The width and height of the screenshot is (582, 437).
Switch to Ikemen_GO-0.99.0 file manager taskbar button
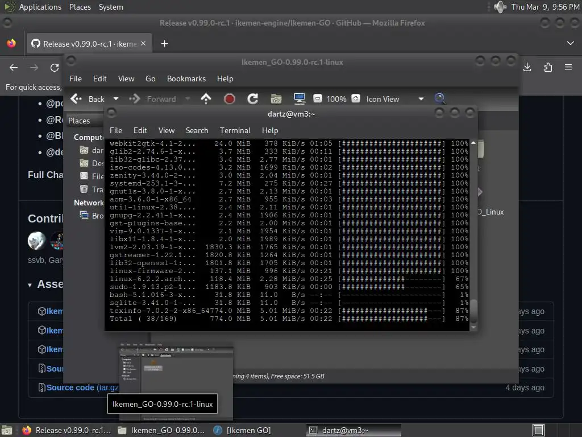(161, 430)
